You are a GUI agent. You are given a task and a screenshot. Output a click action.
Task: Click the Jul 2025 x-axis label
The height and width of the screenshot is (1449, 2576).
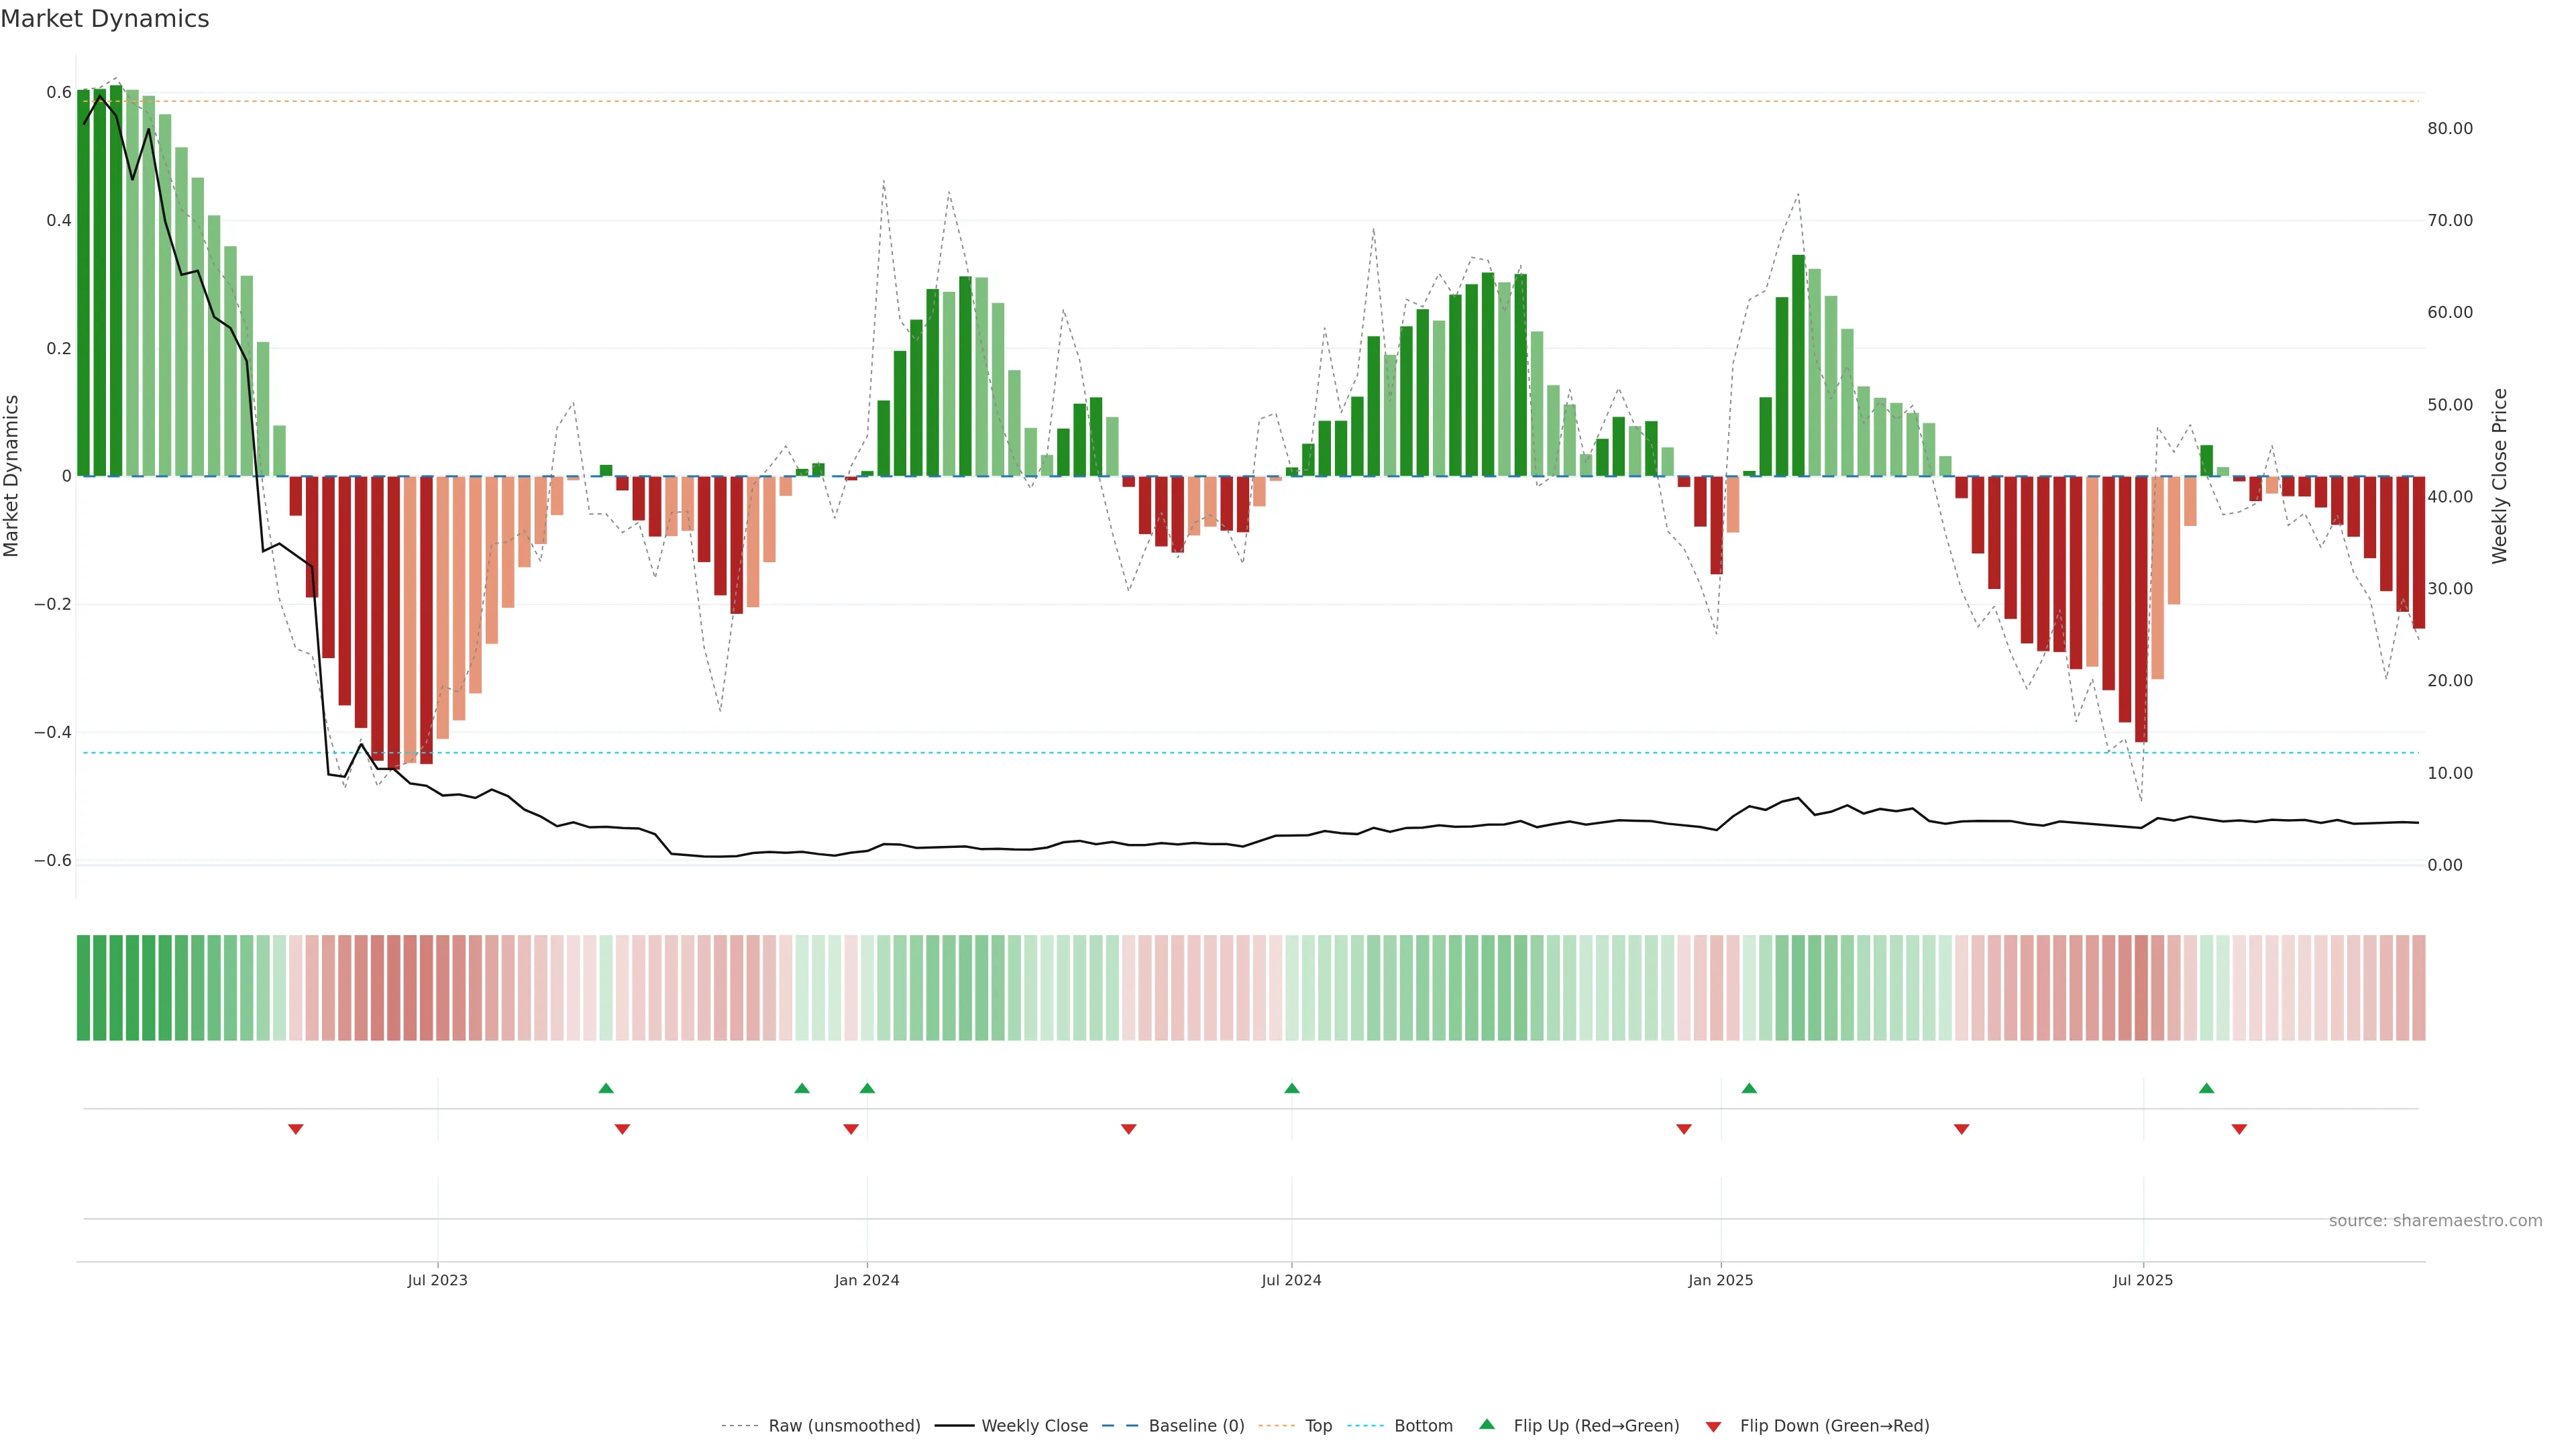tap(2143, 1280)
